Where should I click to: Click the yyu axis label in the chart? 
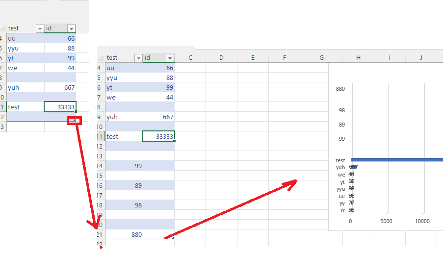(x=341, y=189)
